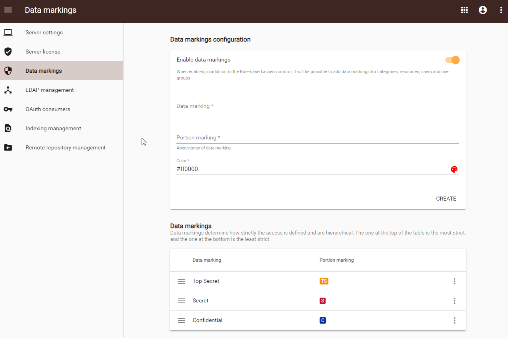Screen dimensions: 508x338
Task: Open the Confidential row options menu
Action: click(x=454, y=320)
